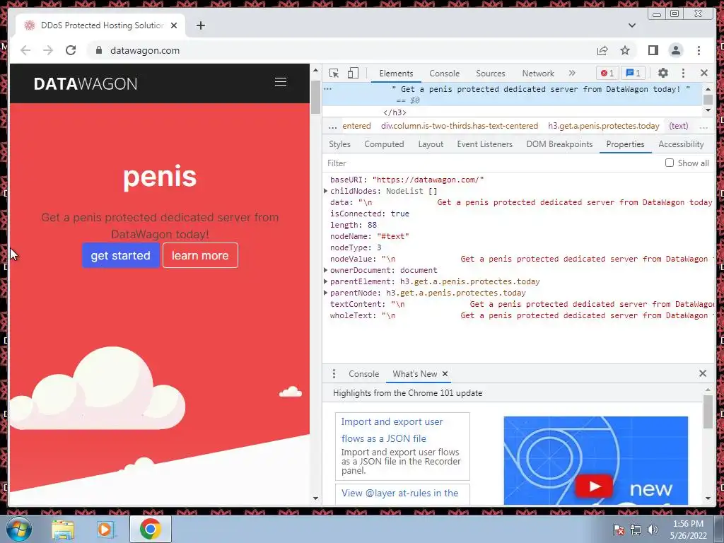724x543 pixels.
Task: Click the learn more button
Action: coord(200,255)
